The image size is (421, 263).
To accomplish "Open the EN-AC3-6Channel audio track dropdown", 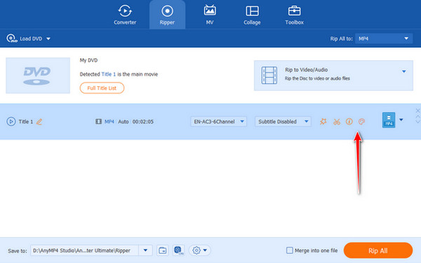I will pyautogui.click(x=218, y=121).
